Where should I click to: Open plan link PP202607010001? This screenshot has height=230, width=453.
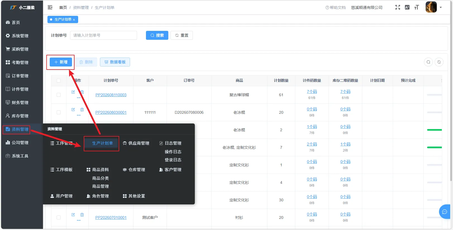coord(111,217)
